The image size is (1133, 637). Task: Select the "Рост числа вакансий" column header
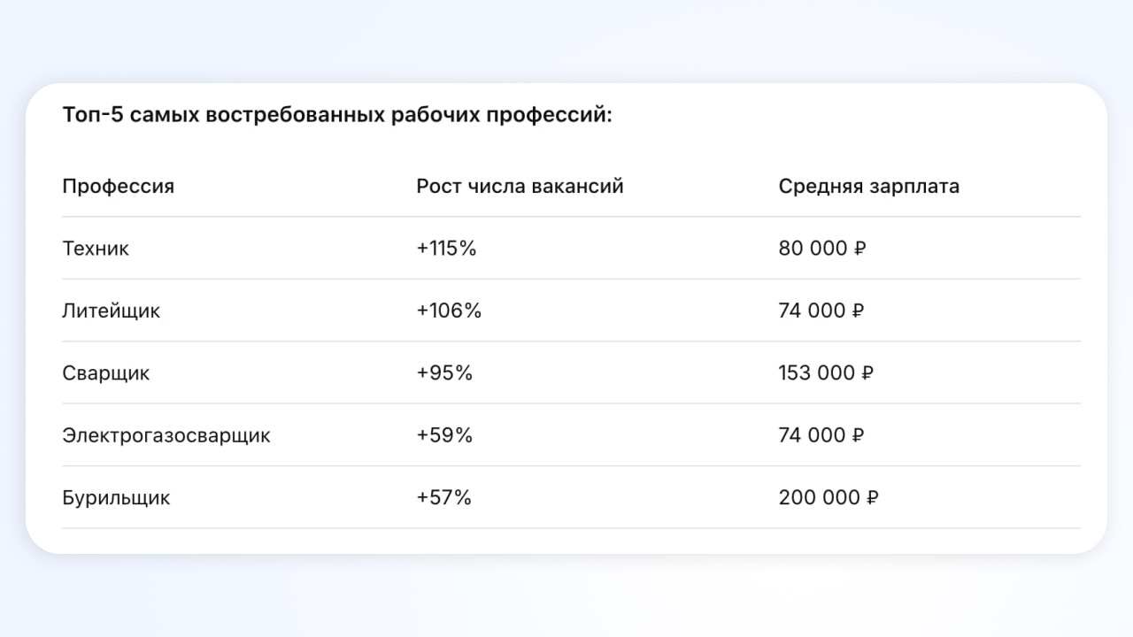[x=520, y=187]
